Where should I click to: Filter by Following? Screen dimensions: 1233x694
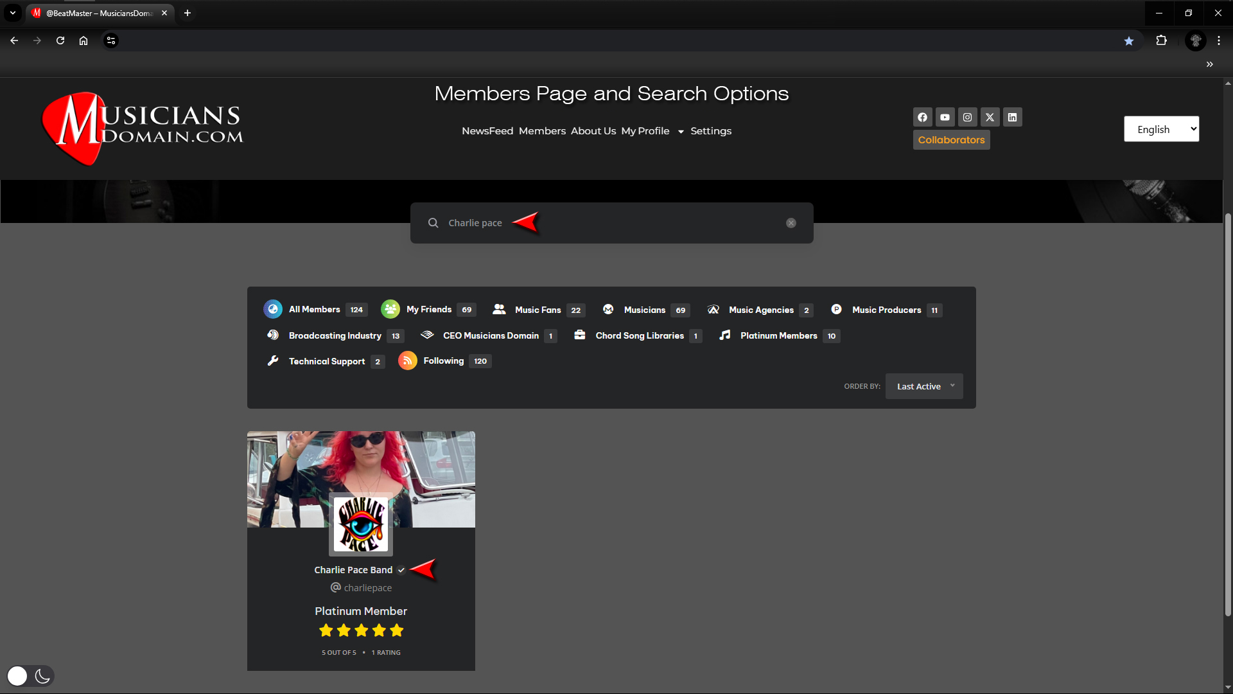coord(445,361)
